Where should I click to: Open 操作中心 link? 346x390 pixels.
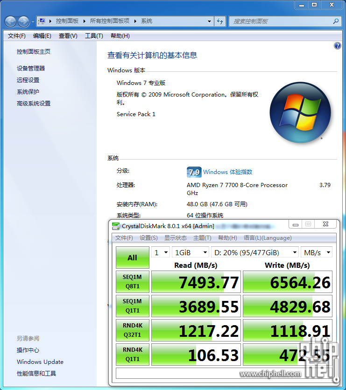pos(28,350)
